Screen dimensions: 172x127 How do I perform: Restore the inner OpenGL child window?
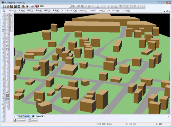point(167,11)
